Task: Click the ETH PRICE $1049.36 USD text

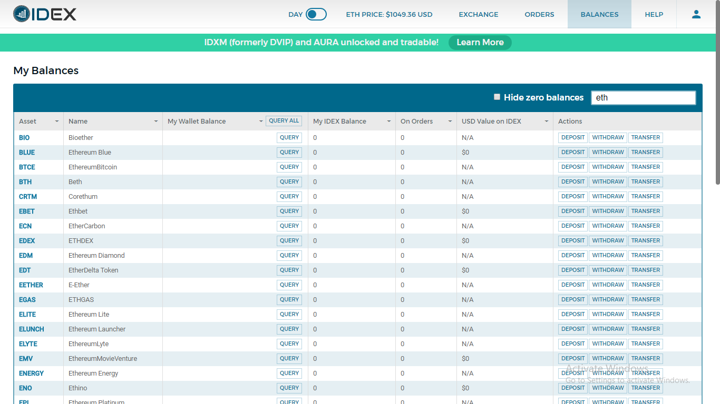Action: [x=389, y=14]
